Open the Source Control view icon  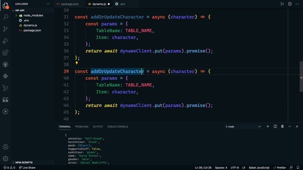[x=5, y=29]
